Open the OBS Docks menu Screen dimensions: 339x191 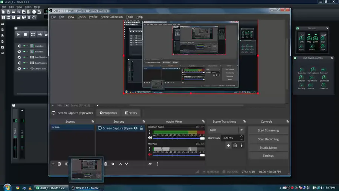click(81, 17)
